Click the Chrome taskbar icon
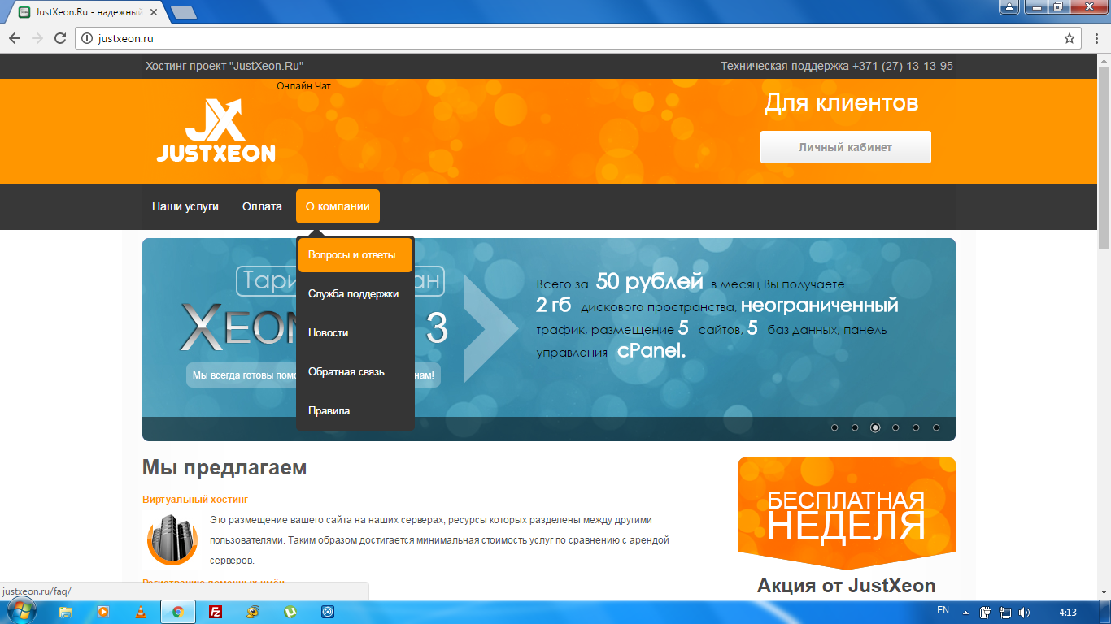Viewport: 1111px width, 624px height. (178, 613)
